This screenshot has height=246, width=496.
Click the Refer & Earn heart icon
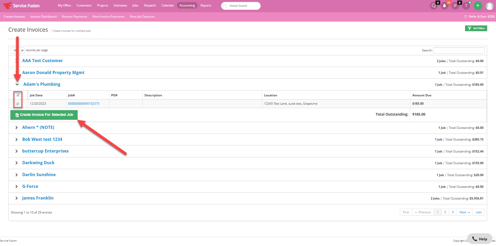(466, 17)
